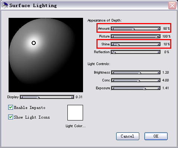Image resolution: width=178 pixels, height=148 pixels.
Task: Click the Conc slider handle
Action: click(139, 81)
